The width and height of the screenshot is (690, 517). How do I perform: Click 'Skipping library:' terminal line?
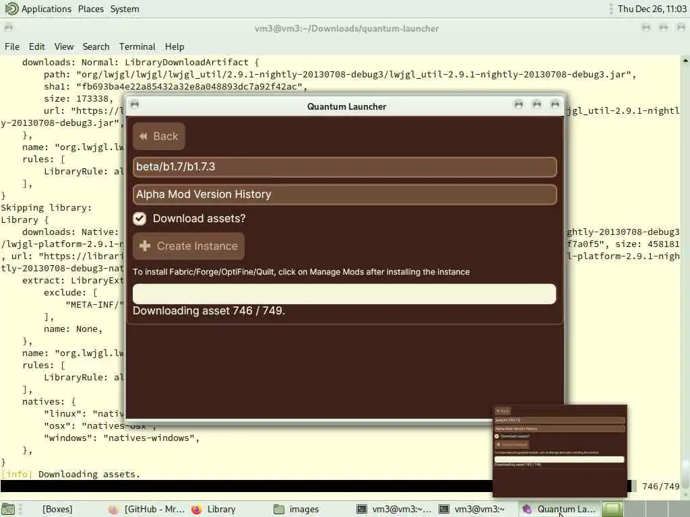46,207
